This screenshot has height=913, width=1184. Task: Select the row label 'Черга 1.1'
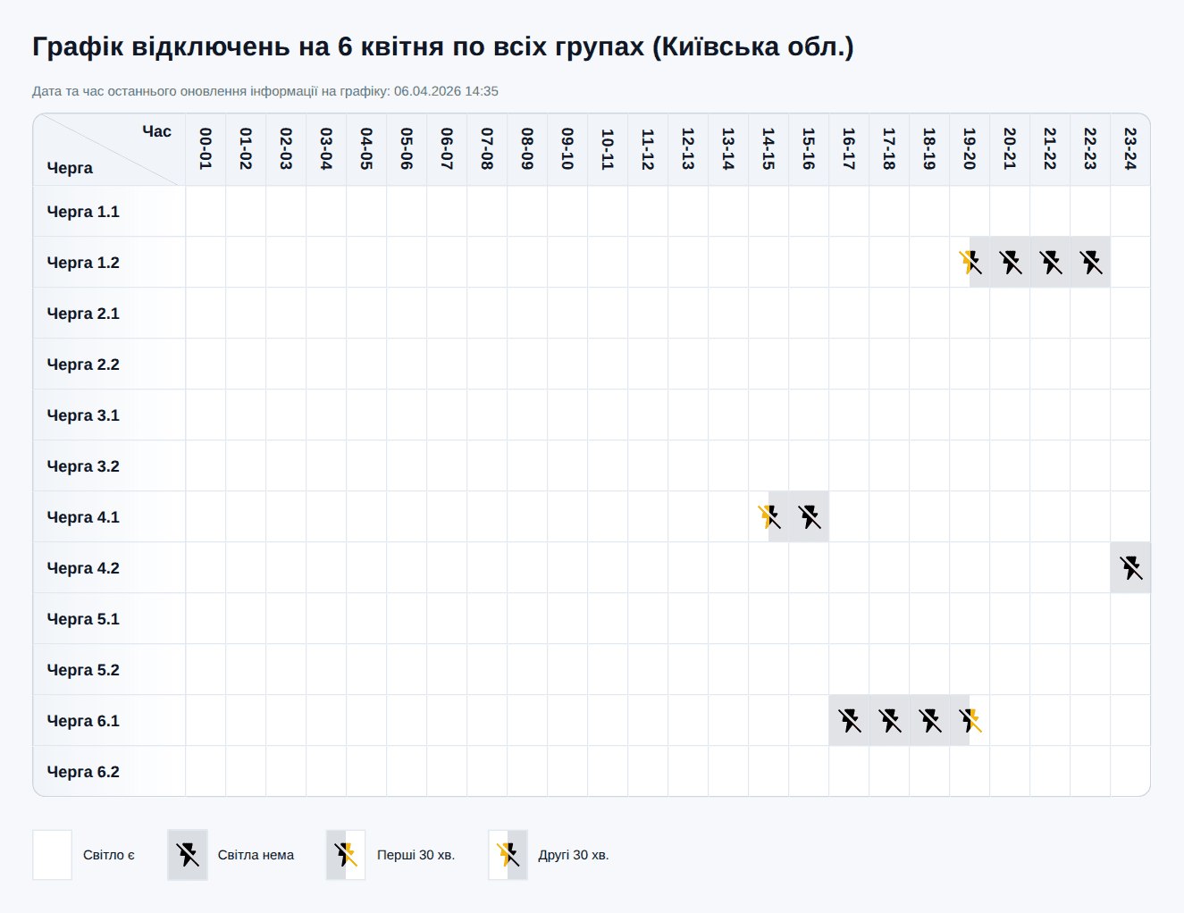click(x=83, y=212)
